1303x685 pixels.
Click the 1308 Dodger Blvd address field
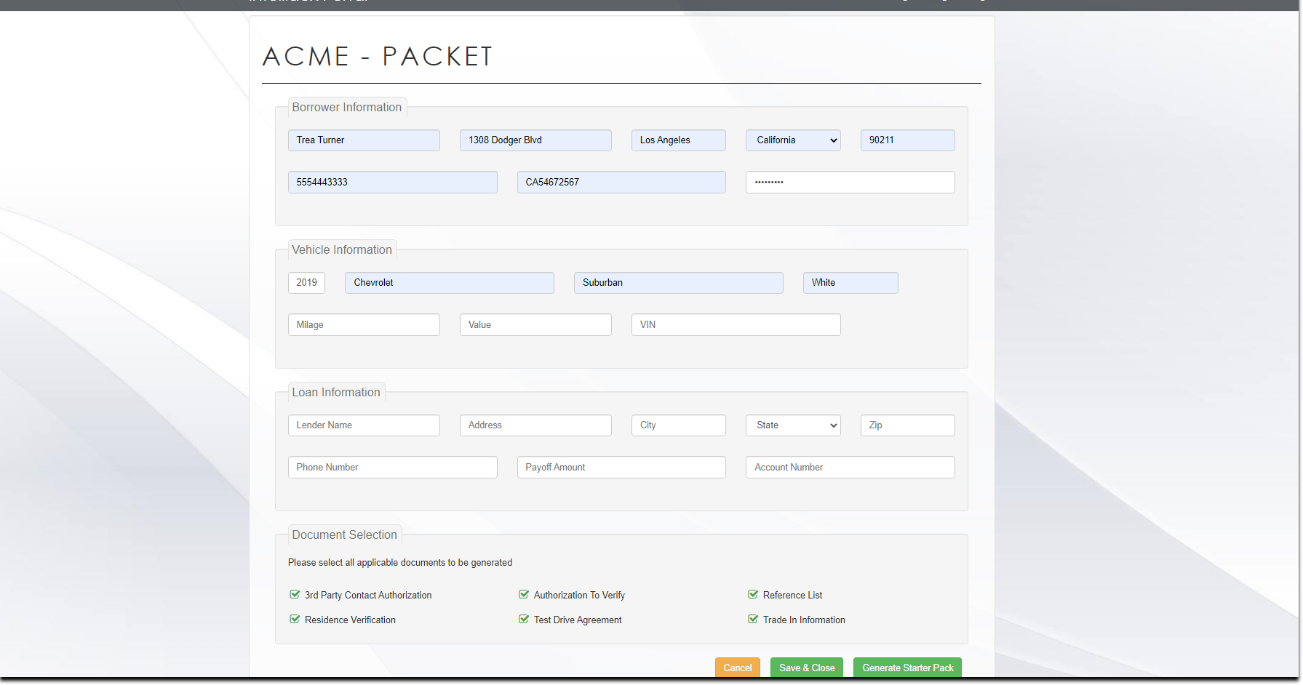535,140
